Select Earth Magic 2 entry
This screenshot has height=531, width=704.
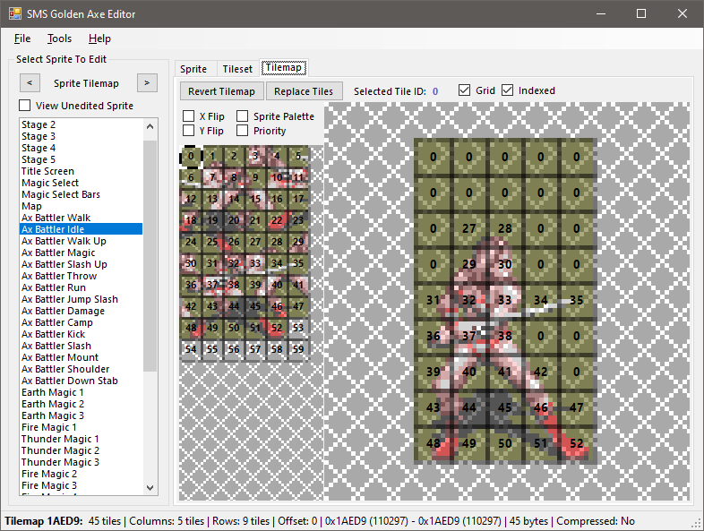point(81,404)
